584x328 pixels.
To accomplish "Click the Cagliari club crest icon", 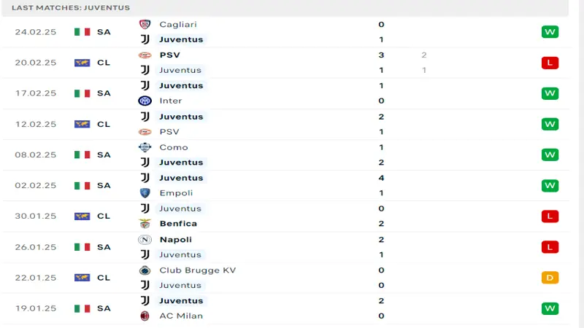I will pos(145,25).
